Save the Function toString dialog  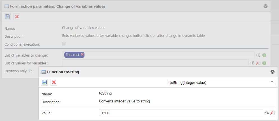click(x=44, y=82)
